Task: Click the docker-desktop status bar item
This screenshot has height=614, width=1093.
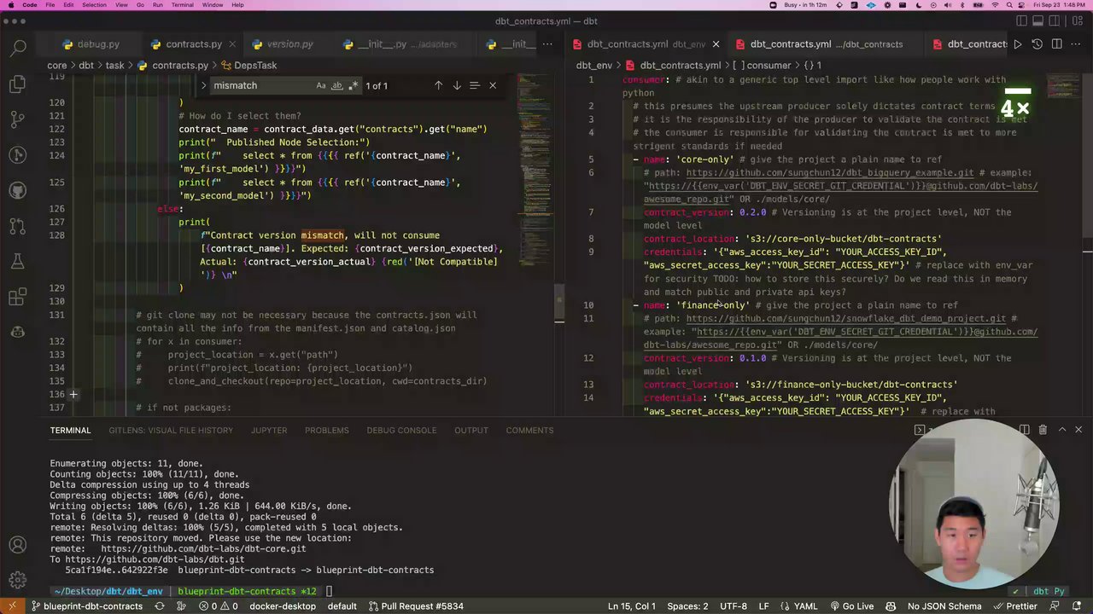Action: [282, 606]
